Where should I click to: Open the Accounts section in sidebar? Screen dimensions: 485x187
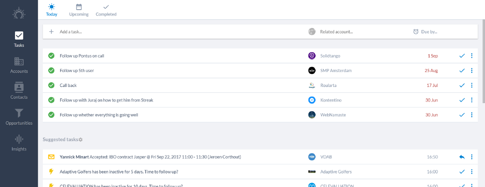pyautogui.click(x=19, y=65)
